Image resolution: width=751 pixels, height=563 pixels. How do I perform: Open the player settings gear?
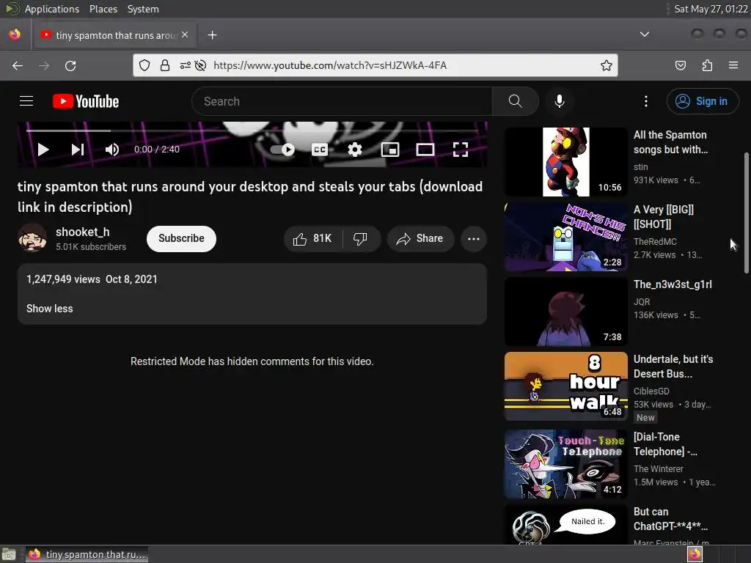point(354,150)
